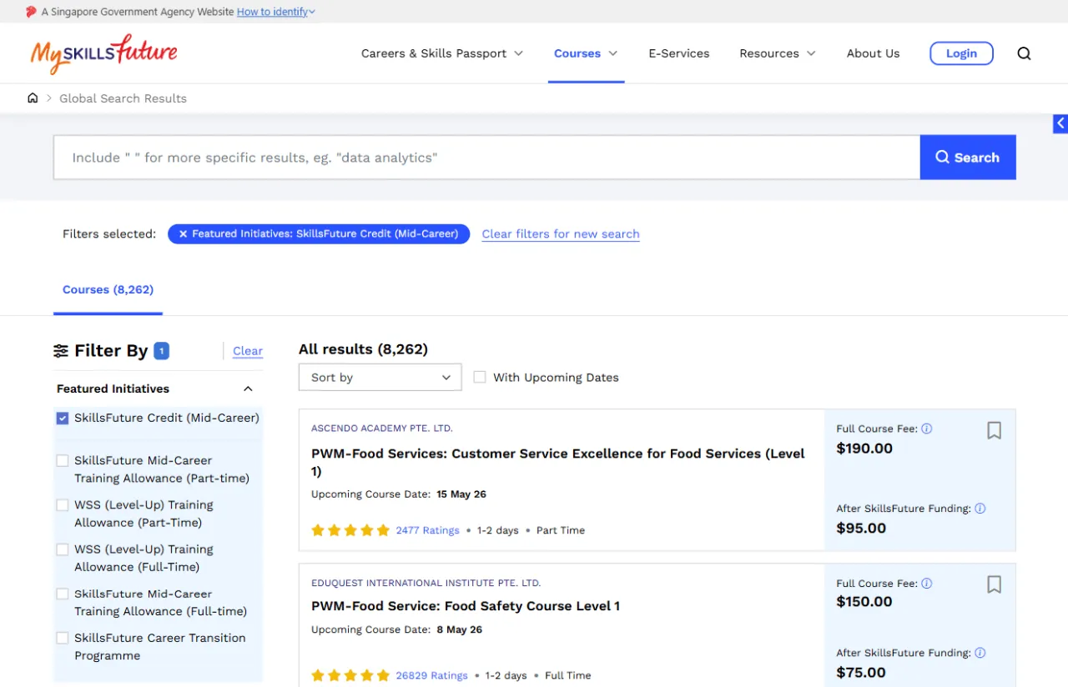Check SkillsFuture Career Transition Programme filter

(63, 638)
